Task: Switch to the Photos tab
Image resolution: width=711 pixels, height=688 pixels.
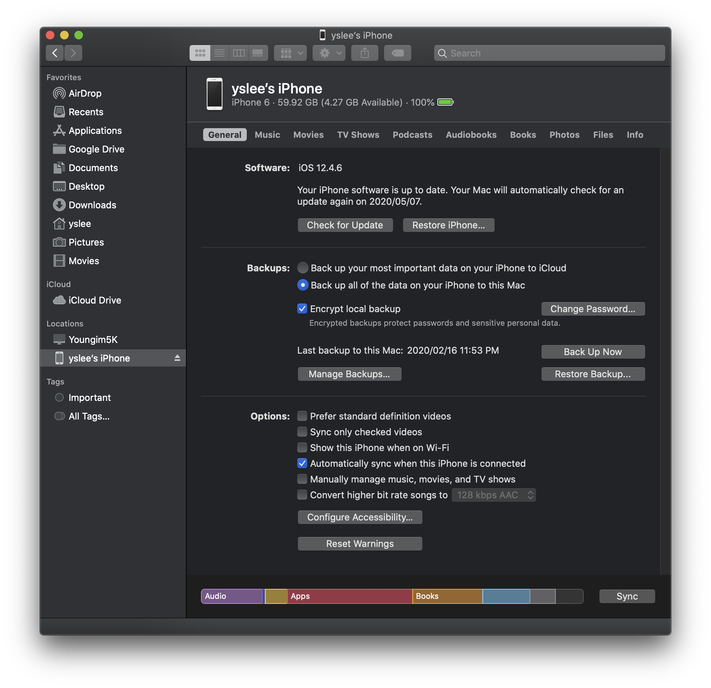Action: pos(564,135)
